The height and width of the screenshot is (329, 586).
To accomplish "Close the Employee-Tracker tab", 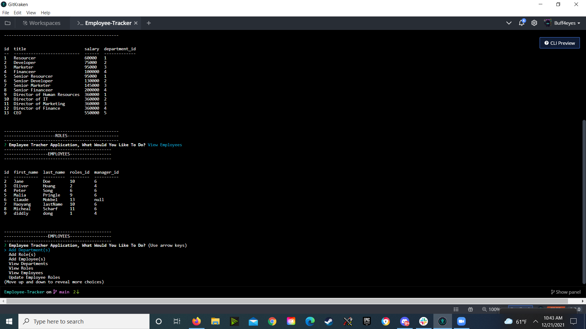I will click(136, 23).
